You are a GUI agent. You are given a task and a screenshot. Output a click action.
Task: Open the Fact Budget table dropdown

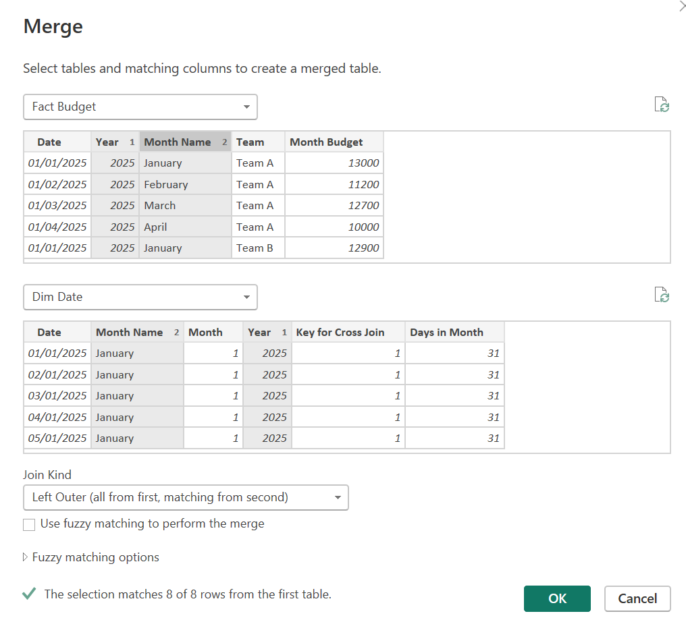[140, 107]
